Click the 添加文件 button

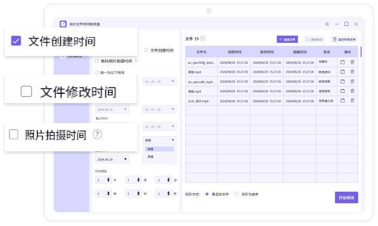[287, 39]
